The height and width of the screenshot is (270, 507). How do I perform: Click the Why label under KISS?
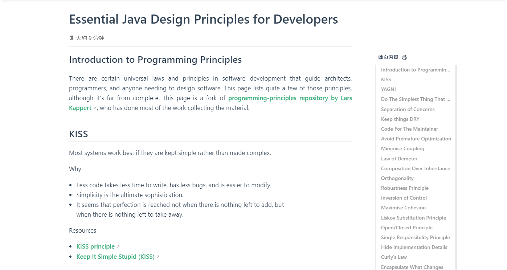(75, 169)
